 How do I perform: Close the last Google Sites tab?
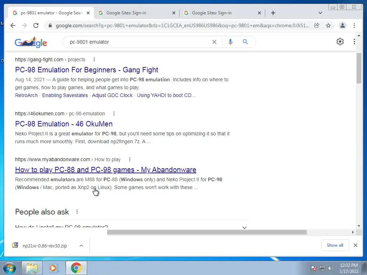(259, 13)
